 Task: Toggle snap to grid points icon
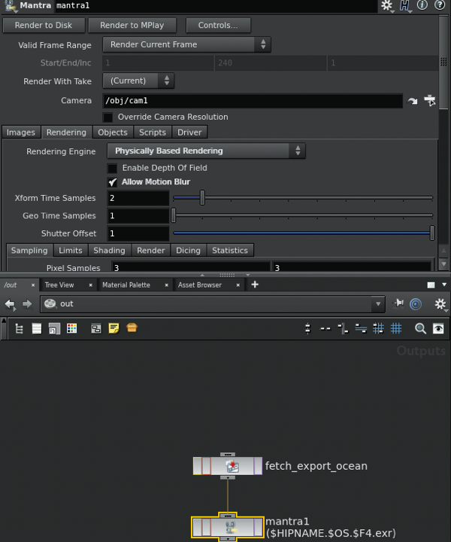[378, 328]
